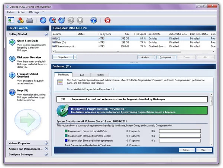Click the Data (D:) drive icon
Screen dimensions: 223x168
pos(54,42)
